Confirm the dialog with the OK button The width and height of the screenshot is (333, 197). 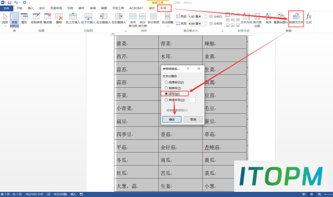pos(172,119)
